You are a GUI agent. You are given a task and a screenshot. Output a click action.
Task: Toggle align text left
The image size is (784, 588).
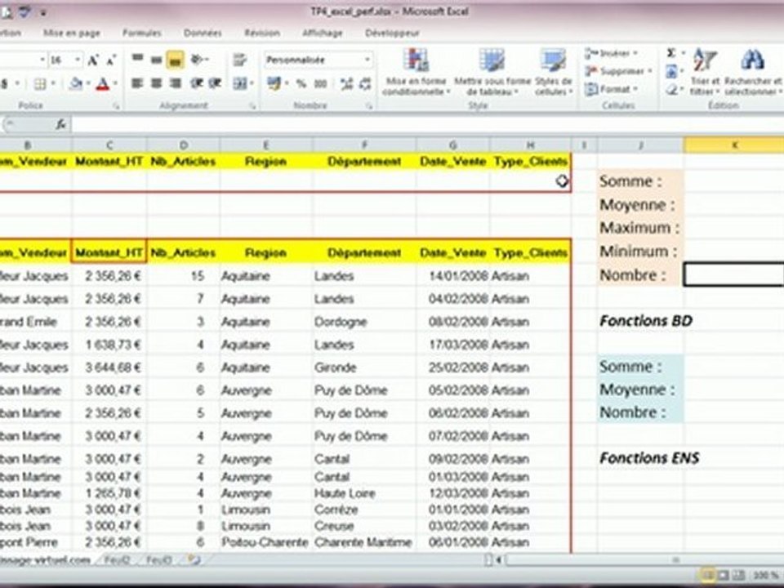click(x=137, y=83)
